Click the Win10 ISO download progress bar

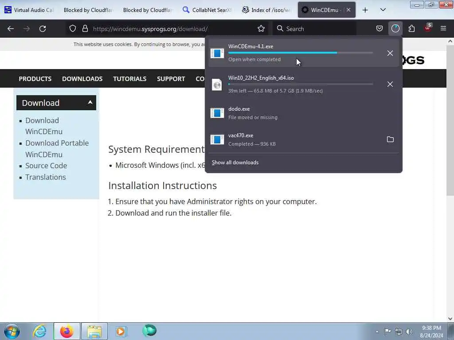(x=301, y=84)
